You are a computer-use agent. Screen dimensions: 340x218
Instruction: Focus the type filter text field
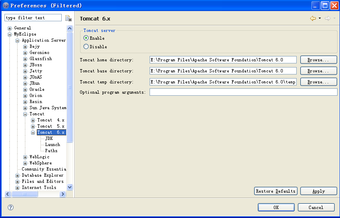pyautogui.click(x=33, y=18)
